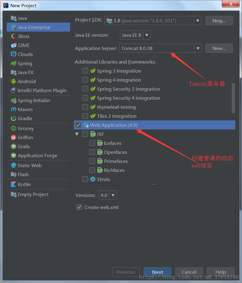Uncheck the Web Application (4.0) checkbox
The width and height of the screenshot is (242, 283).
tap(78, 125)
